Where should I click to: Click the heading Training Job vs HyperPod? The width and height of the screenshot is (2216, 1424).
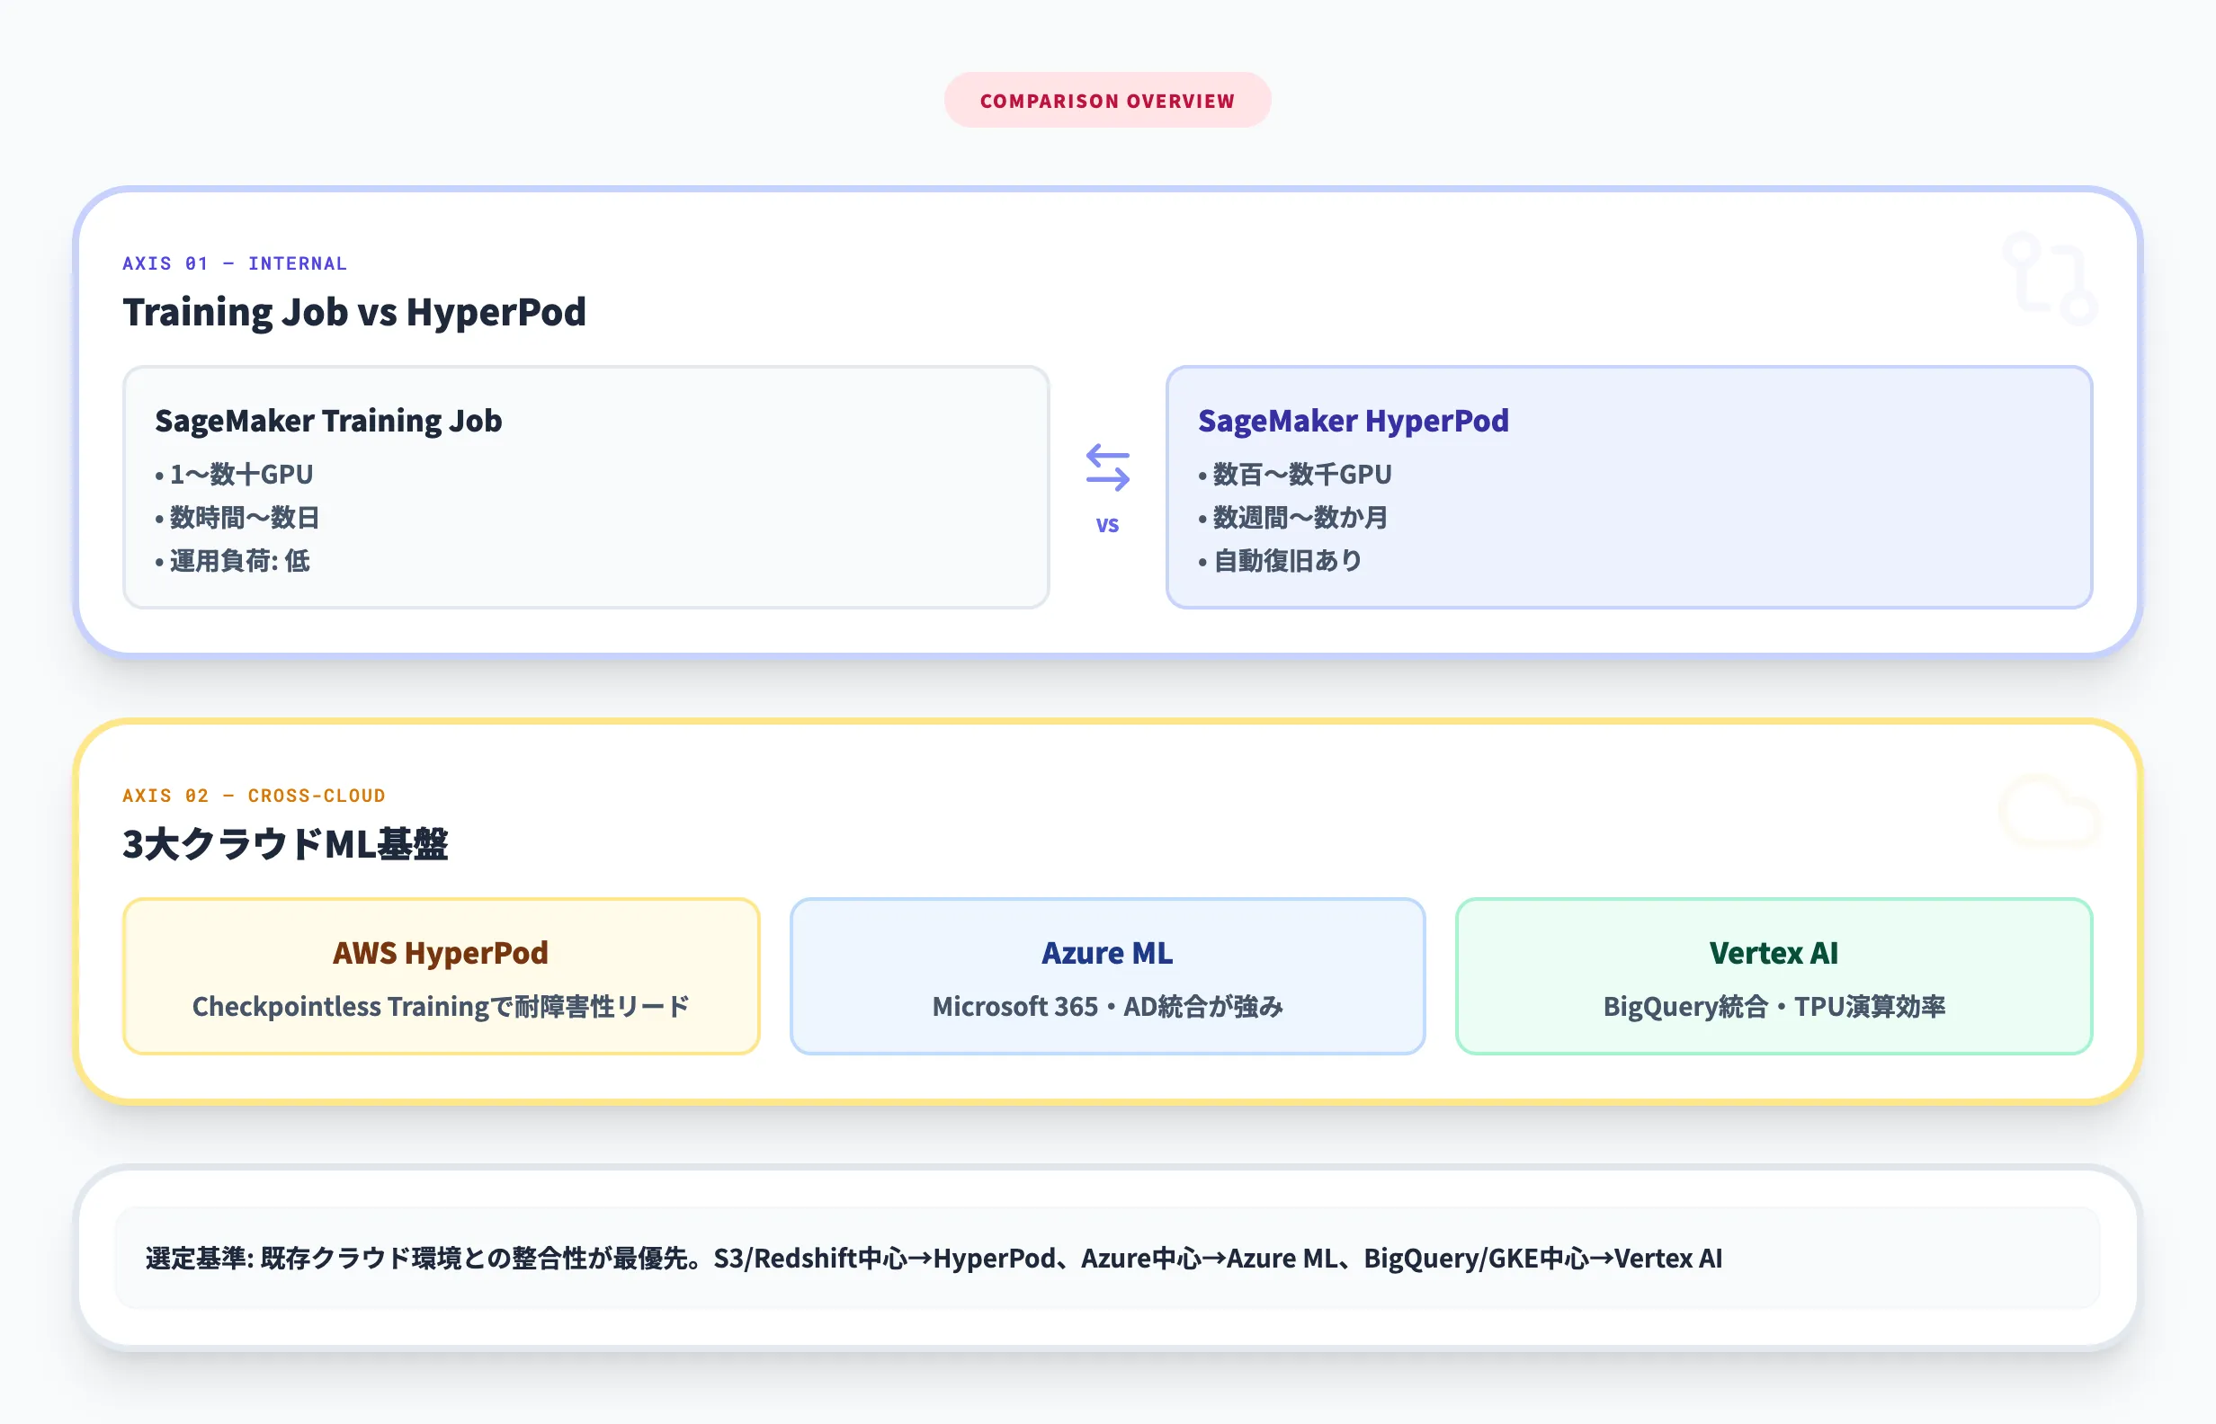tap(354, 312)
